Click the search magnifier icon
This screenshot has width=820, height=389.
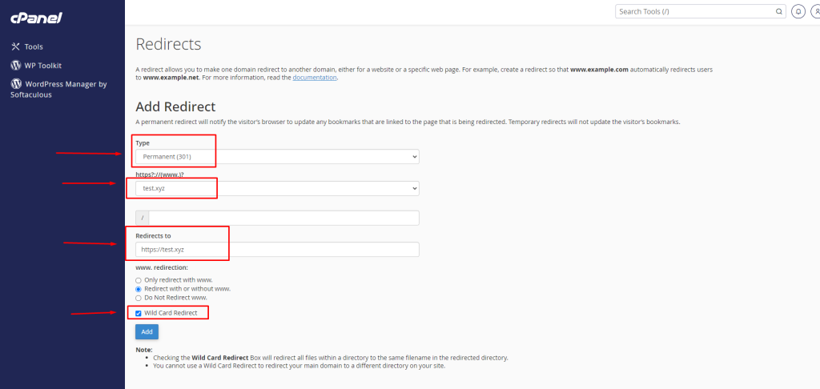[x=778, y=12]
